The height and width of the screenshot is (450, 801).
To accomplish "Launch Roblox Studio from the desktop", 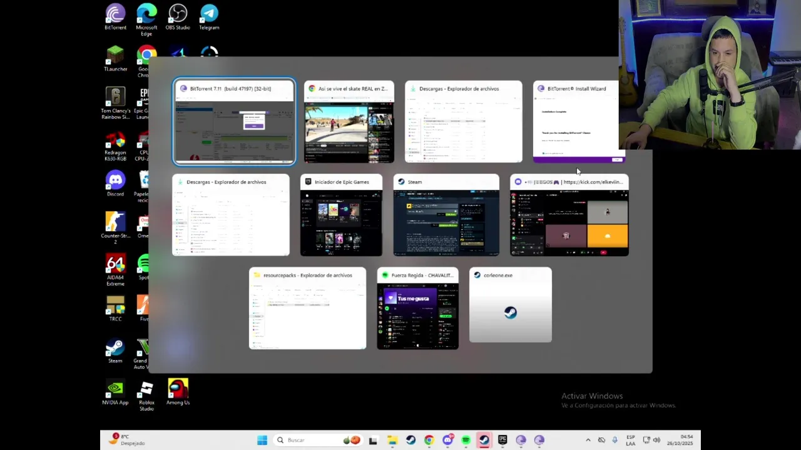I will click(146, 395).
